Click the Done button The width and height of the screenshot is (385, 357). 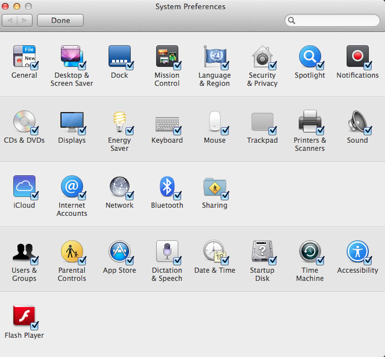pos(60,20)
